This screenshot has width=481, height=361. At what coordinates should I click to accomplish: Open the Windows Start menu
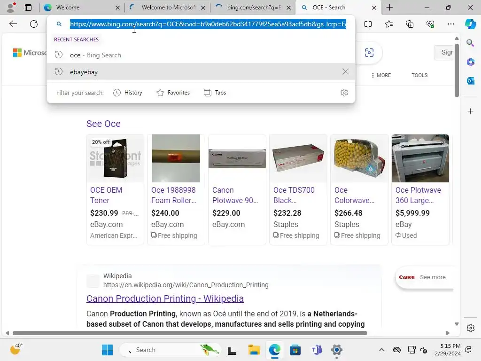107,350
